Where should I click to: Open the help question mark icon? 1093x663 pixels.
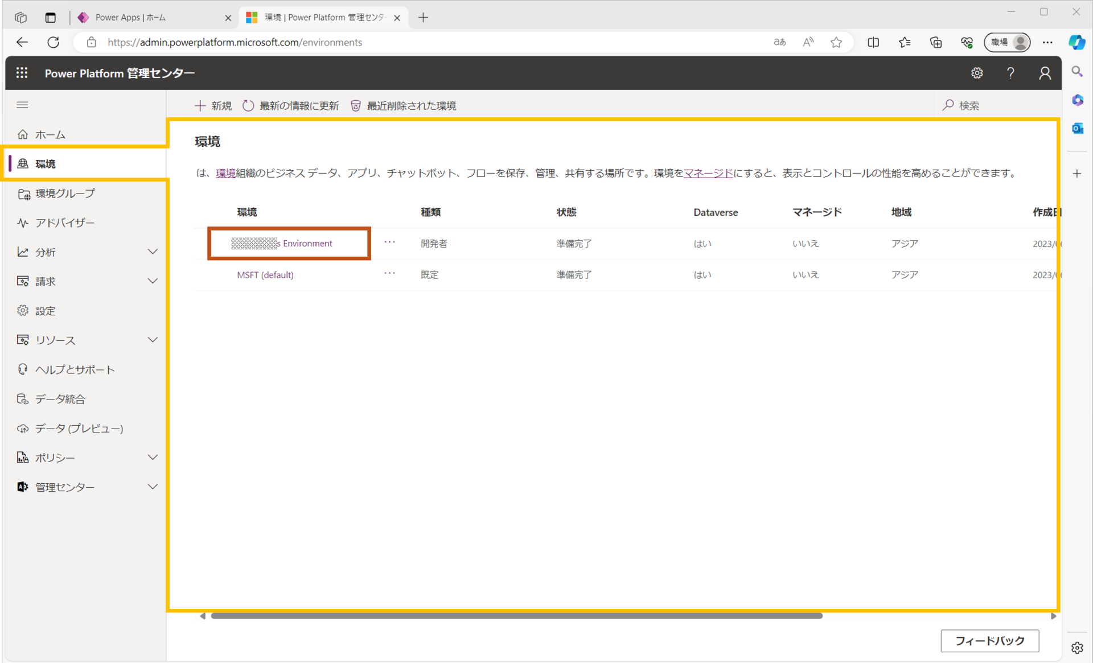tap(1010, 73)
